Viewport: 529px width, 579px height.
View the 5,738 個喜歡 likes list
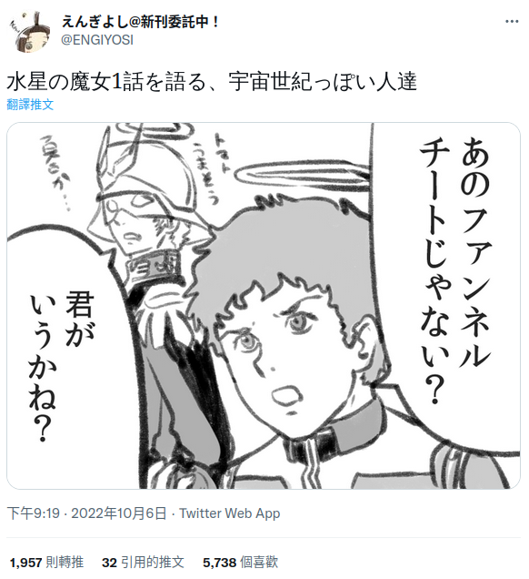(x=240, y=563)
